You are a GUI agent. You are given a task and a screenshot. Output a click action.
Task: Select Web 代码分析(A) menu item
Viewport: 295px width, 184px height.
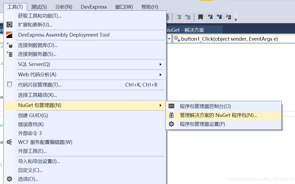tap(85, 75)
